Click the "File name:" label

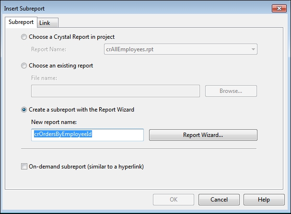[x=44, y=78]
